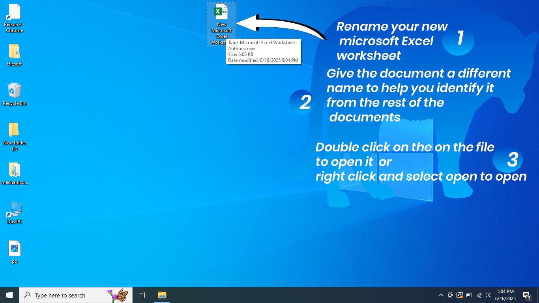Viewport: 539px width, 303px height.
Task: Open This PC
Action: [14, 210]
